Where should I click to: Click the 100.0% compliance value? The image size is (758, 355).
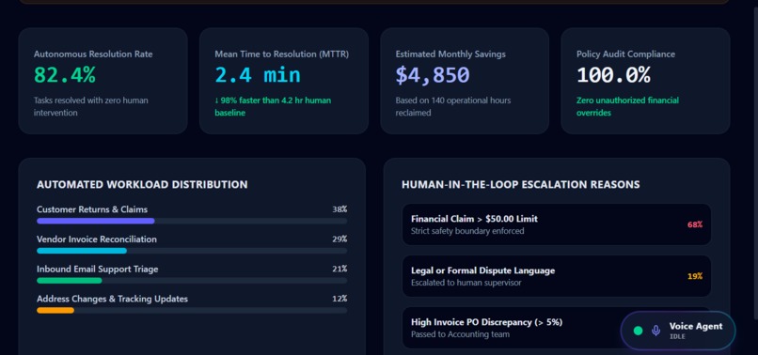[613, 75]
